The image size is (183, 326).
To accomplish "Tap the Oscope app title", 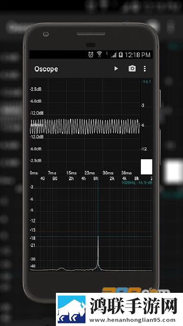I will point(46,69).
